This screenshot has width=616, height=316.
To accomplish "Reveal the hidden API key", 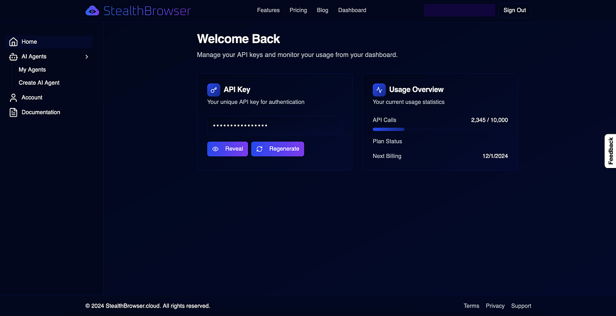I will click(227, 149).
